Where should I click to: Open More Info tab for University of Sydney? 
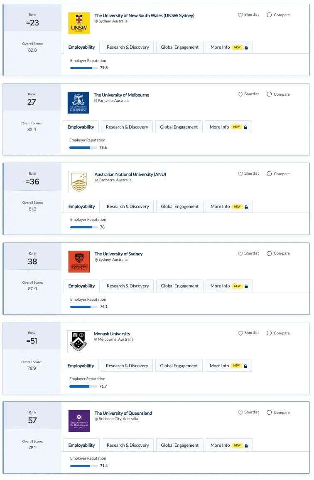(x=229, y=286)
